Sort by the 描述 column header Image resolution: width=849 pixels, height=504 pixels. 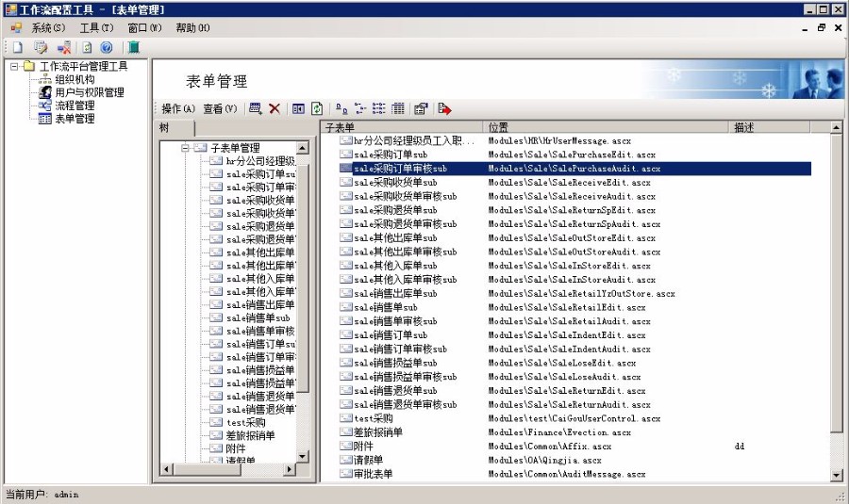click(x=770, y=127)
